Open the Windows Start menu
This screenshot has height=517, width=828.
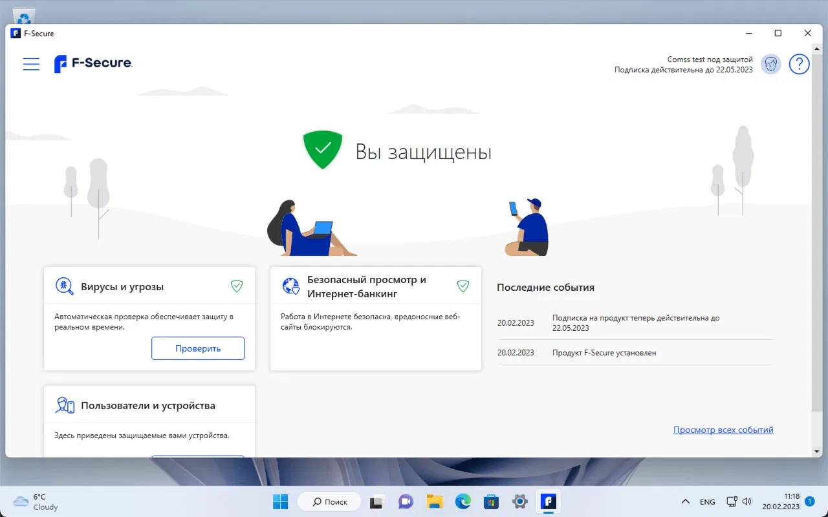(x=280, y=501)
